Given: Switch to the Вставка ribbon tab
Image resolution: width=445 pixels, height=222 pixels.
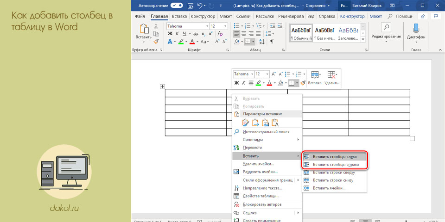Looking at the screenshot, I should 179,16.
